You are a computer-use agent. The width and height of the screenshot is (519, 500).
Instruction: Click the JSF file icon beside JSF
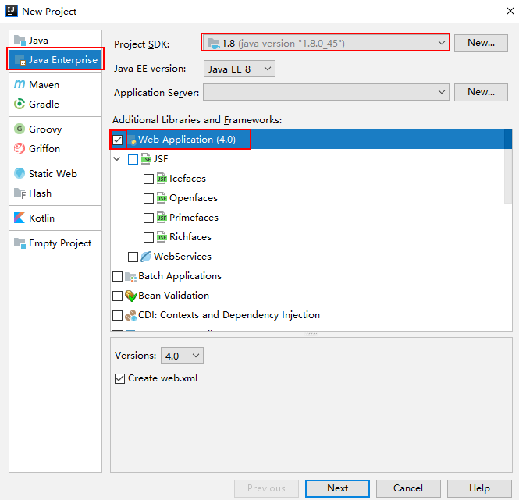[x=146, y=159]
